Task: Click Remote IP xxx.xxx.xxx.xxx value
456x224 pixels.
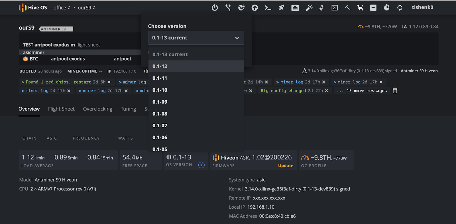Action: (269, 198)
